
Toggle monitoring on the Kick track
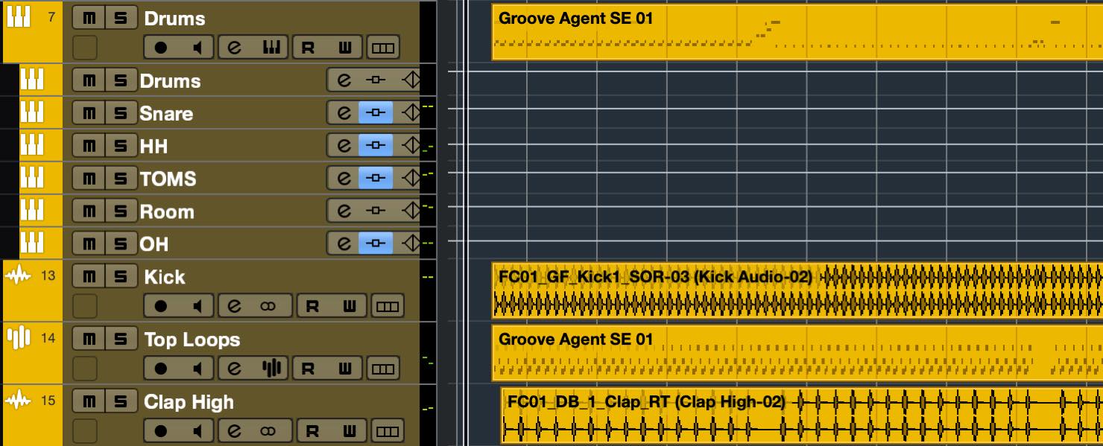click(x=197, y=306)
